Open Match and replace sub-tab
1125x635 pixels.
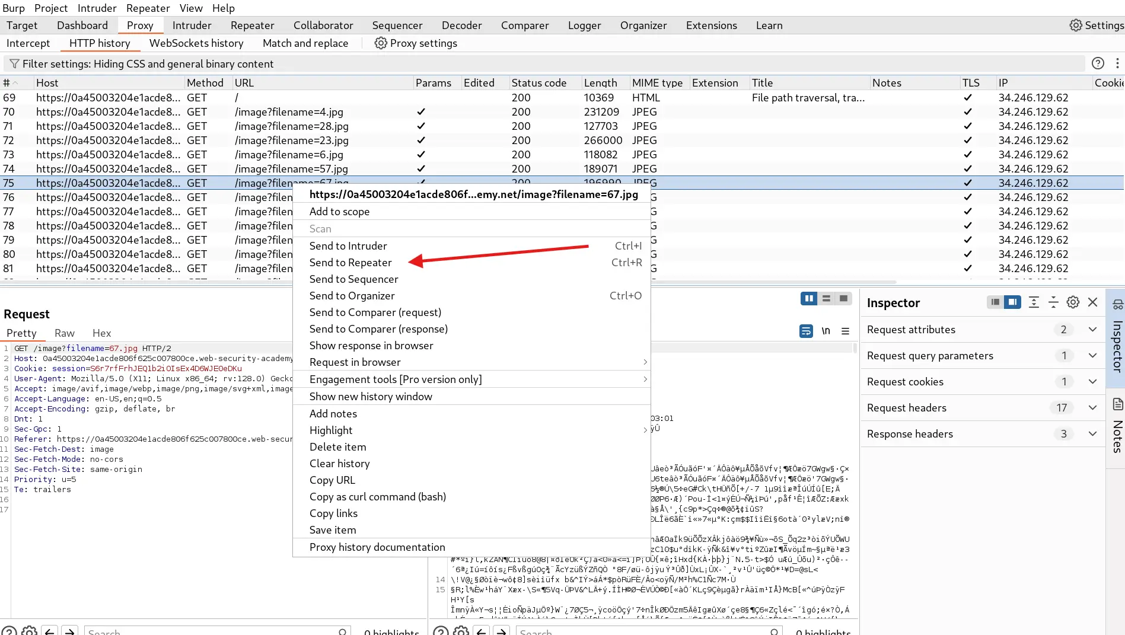305,43
